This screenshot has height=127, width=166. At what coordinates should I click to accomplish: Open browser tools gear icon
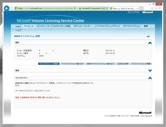160,8
